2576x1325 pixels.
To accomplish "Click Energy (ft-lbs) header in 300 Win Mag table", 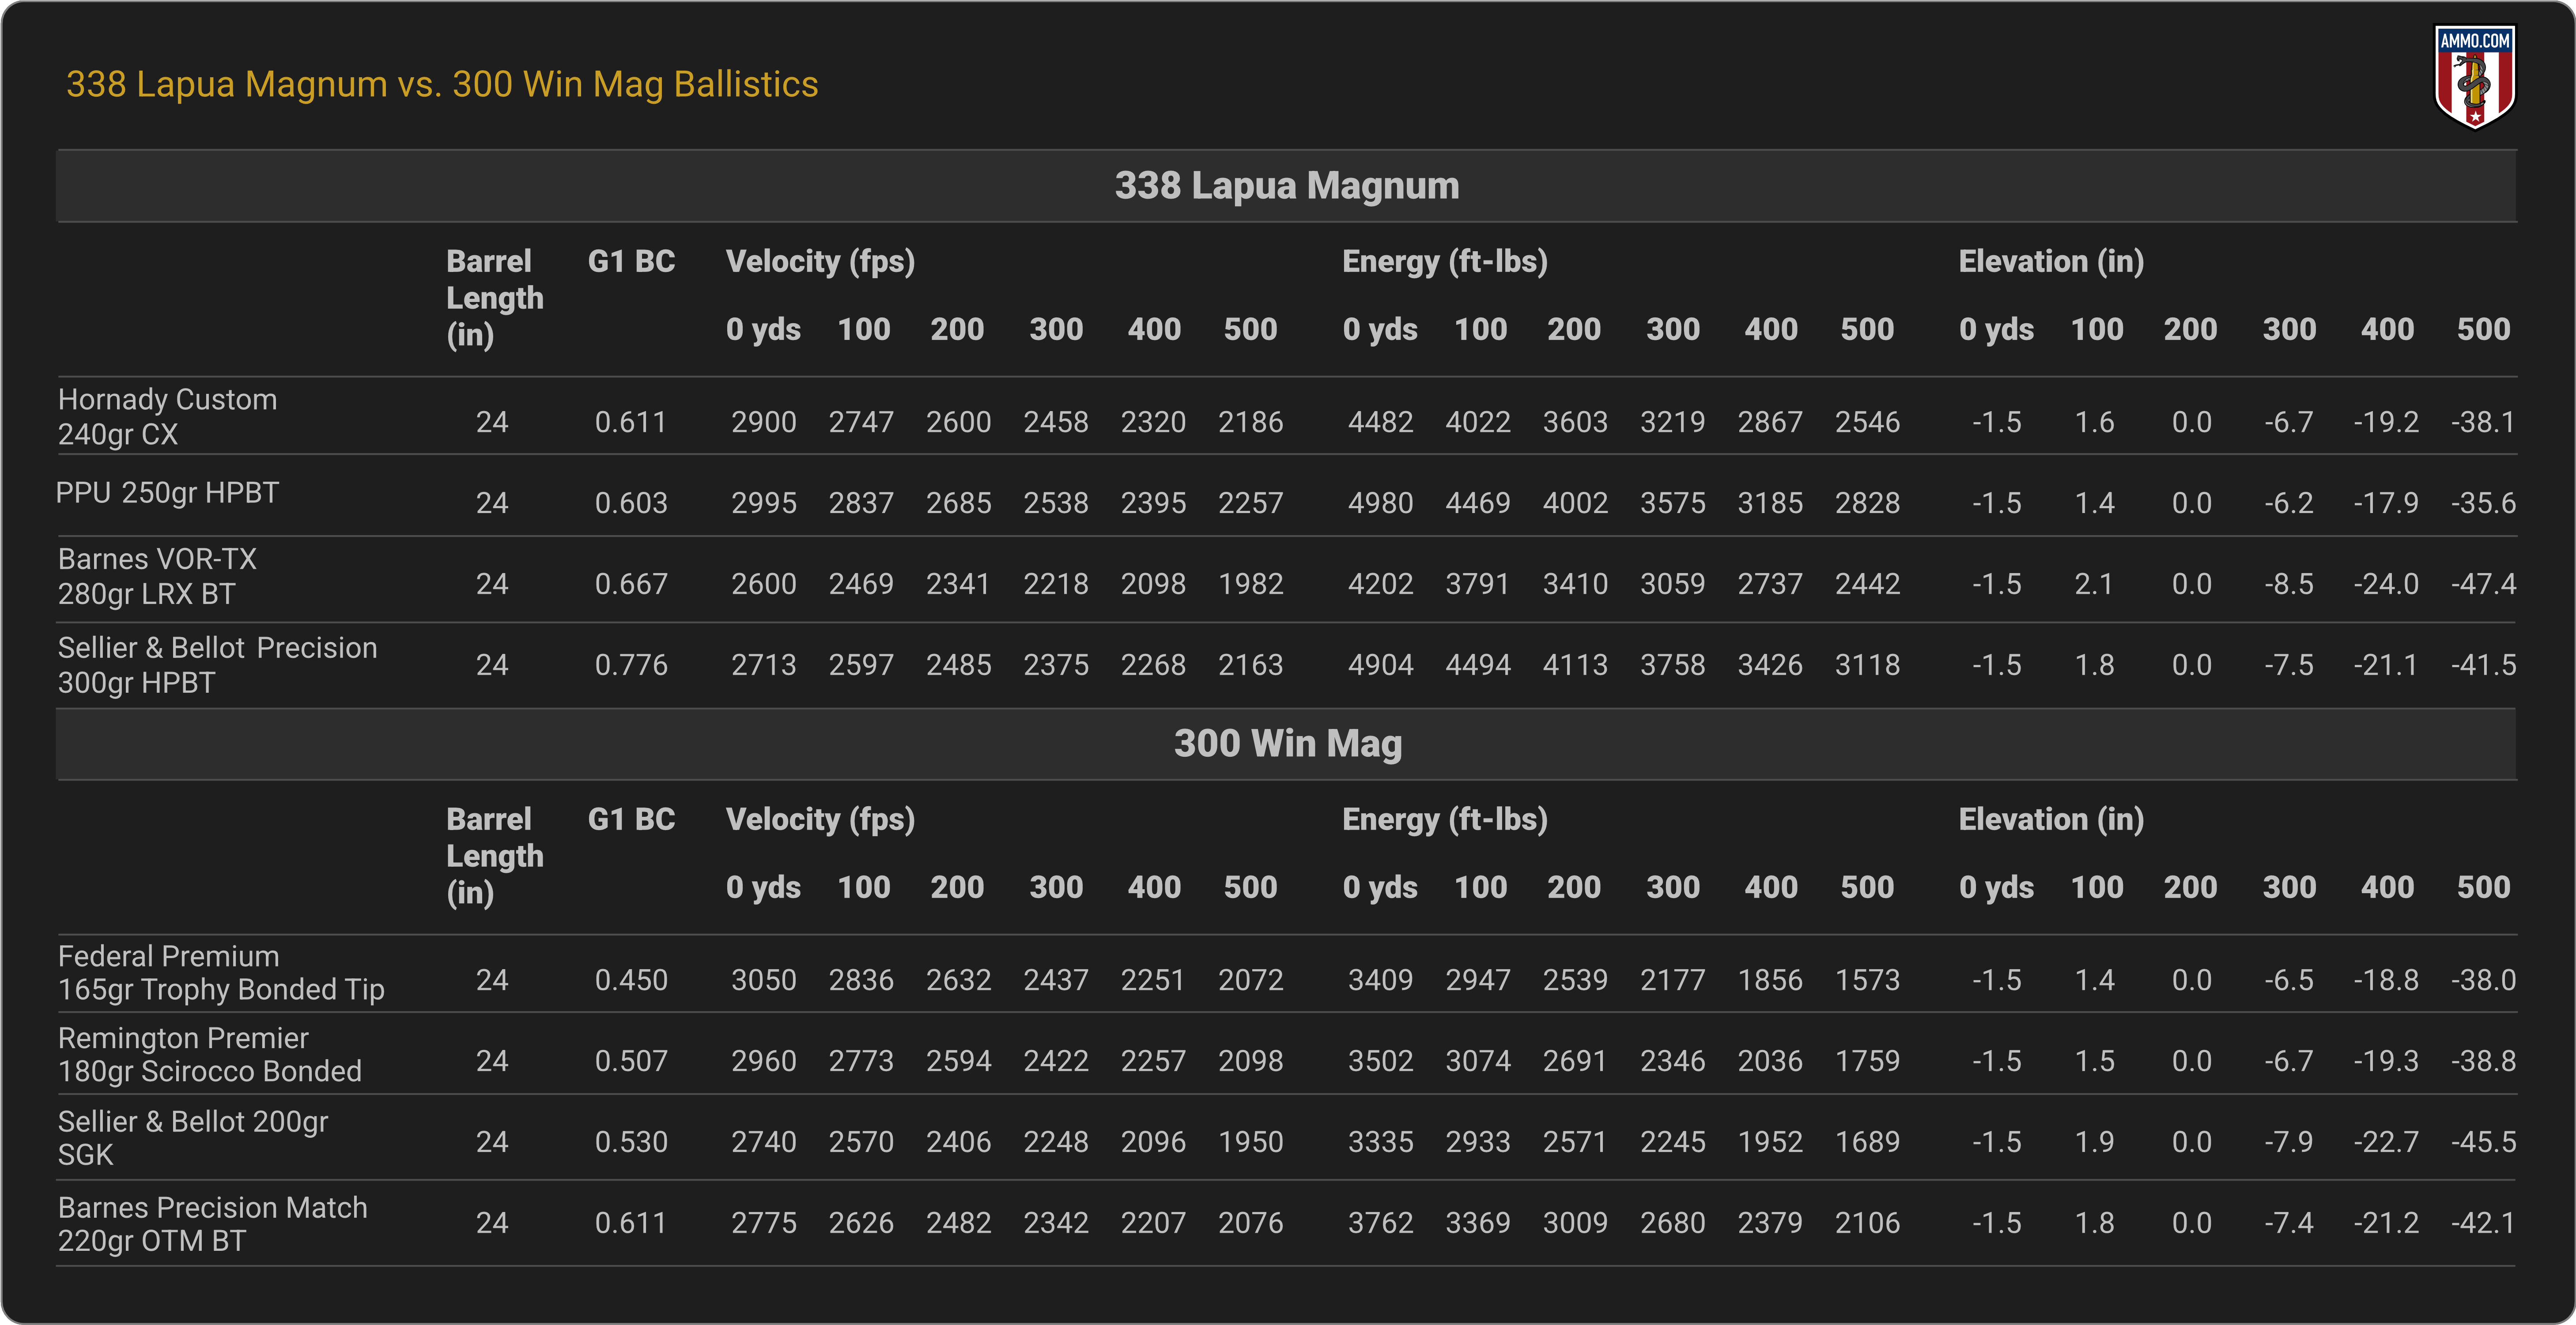I will [1445, 820].
